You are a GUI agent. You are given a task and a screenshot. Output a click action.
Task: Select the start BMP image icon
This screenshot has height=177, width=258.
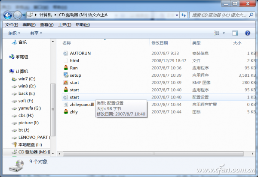coord(66,83)
